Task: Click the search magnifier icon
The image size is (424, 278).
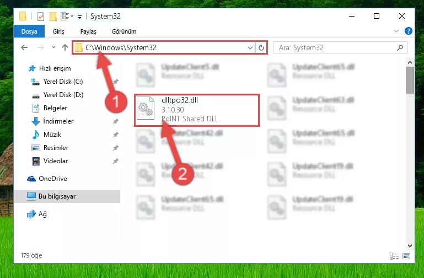Action: click(400, 47)
